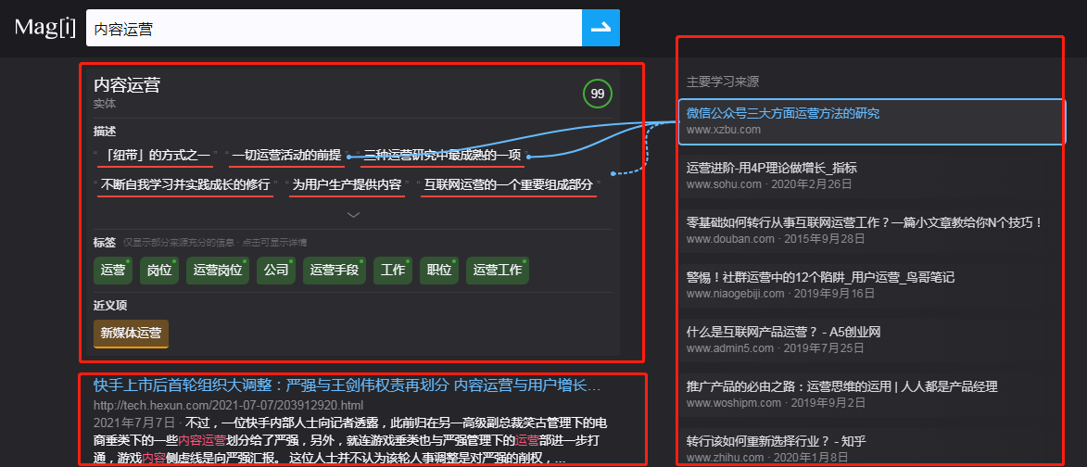Click the 公司 tag
The image size is (1087, 467).
276,271
